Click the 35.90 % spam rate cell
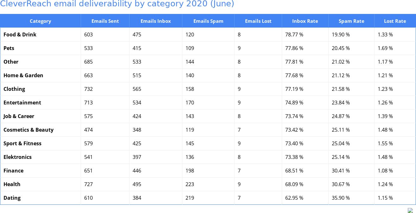416x213 pixels. click(341, 198)
